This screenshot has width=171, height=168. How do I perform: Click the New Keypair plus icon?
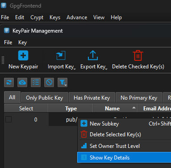pyautogui.click(x=23, y=55)
